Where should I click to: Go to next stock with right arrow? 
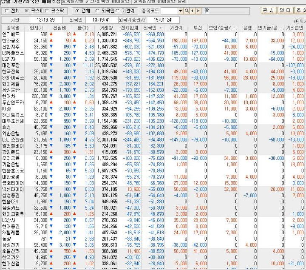pyautogui.click(x=198, y=11)
